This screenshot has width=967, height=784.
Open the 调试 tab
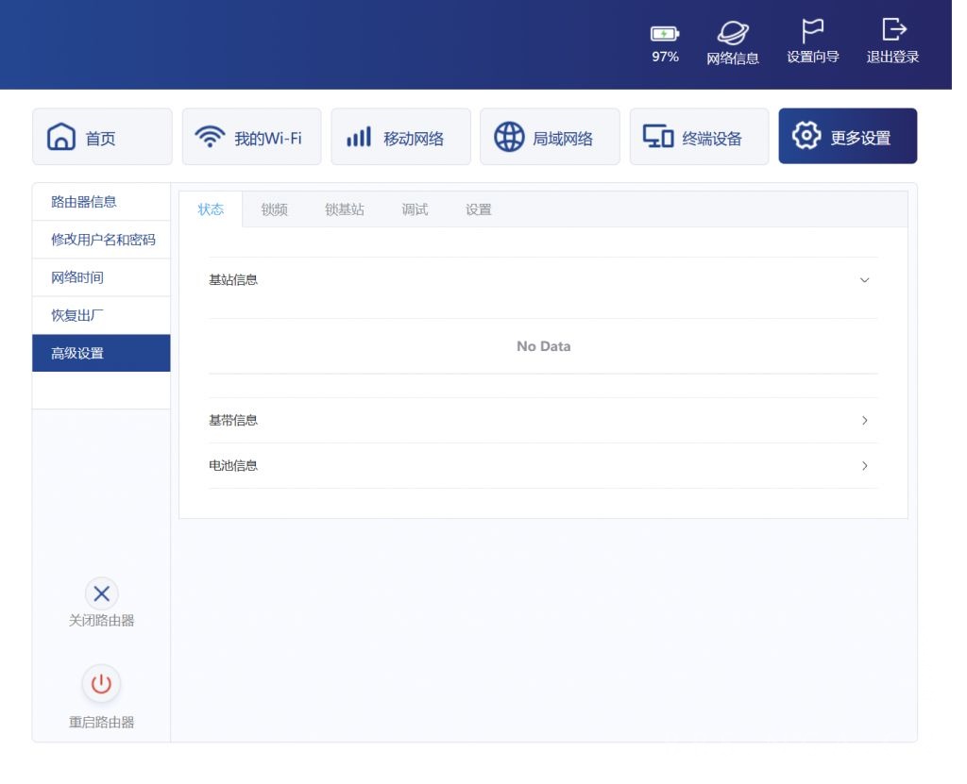pyautogui.click(x=415, y=209)
